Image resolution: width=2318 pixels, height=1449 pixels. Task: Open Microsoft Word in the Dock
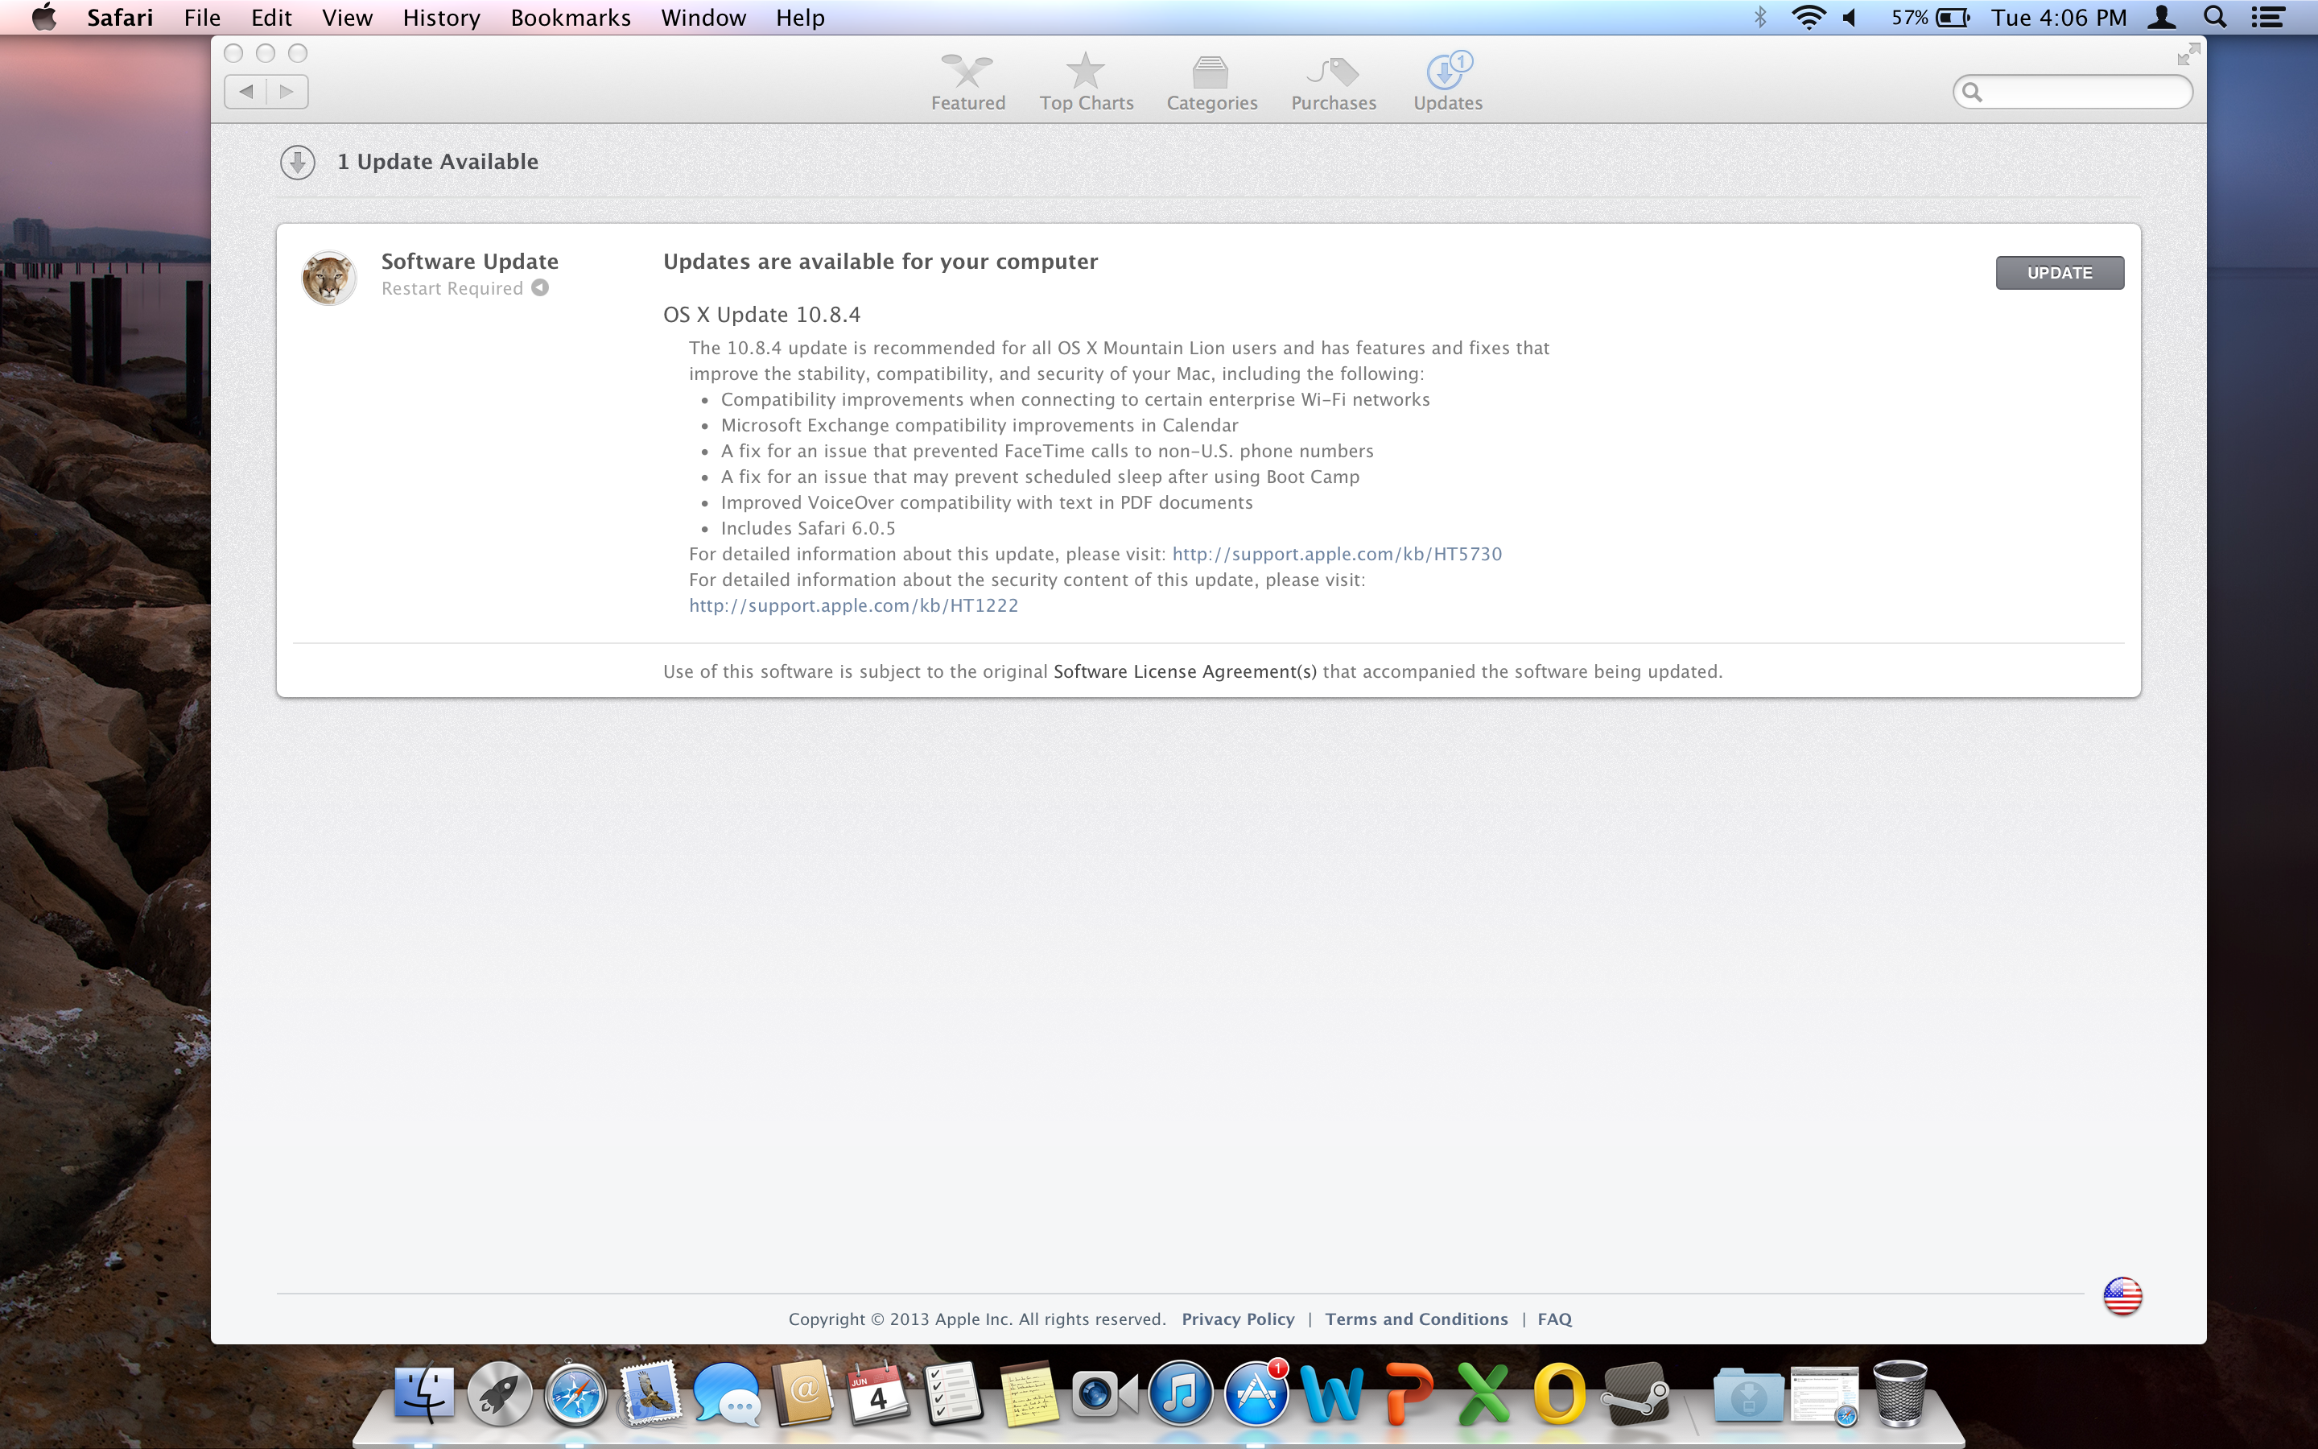point(1331,1394)
